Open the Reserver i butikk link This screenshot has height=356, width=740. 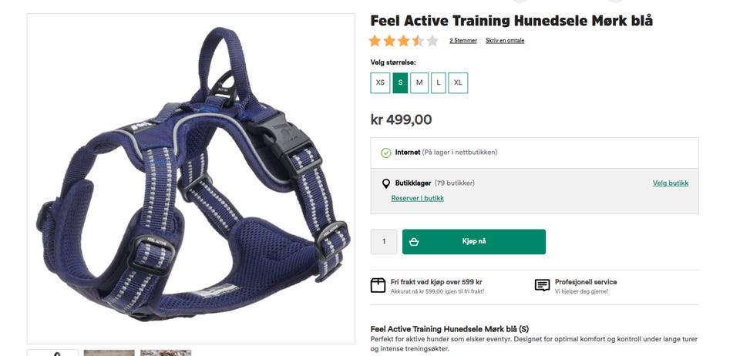[417, 198]
